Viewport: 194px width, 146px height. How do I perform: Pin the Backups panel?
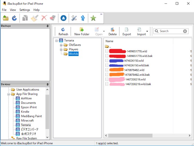(x=48, y=26)
